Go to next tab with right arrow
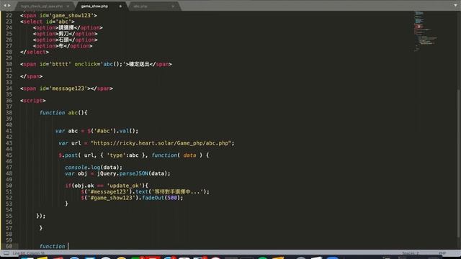This screenshot has width=461, height=259. point(9,6)
